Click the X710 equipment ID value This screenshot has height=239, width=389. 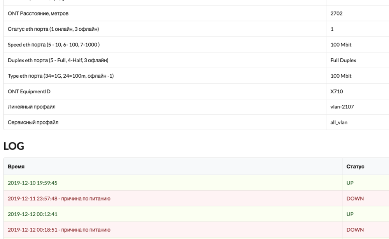pyautogui.click(x=336, y=91)
